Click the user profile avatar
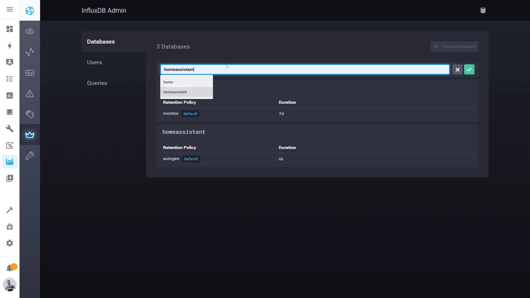Screen dimensions: 530x298 tap(10, 284)
